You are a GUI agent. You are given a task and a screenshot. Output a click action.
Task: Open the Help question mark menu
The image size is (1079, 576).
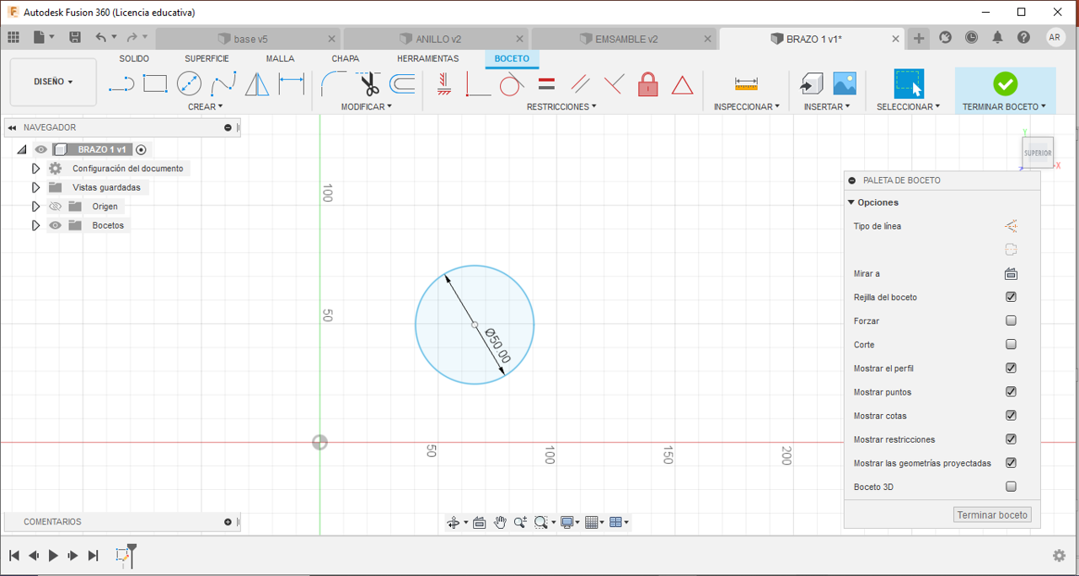(1023, 37)
